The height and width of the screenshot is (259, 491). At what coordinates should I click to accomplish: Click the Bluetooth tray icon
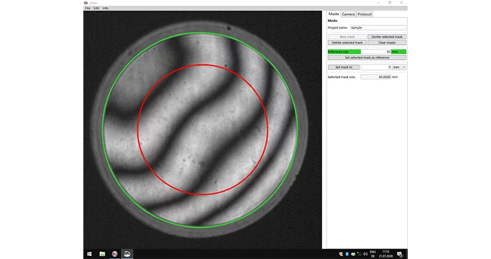click(347, 254)
